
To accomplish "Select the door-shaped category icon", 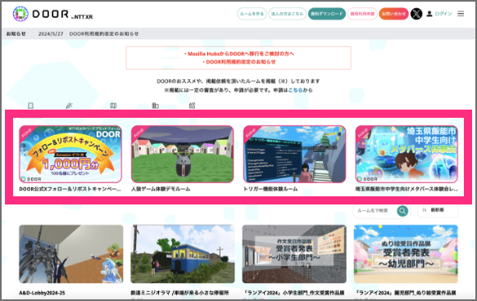I will click(x=30, y=106).
